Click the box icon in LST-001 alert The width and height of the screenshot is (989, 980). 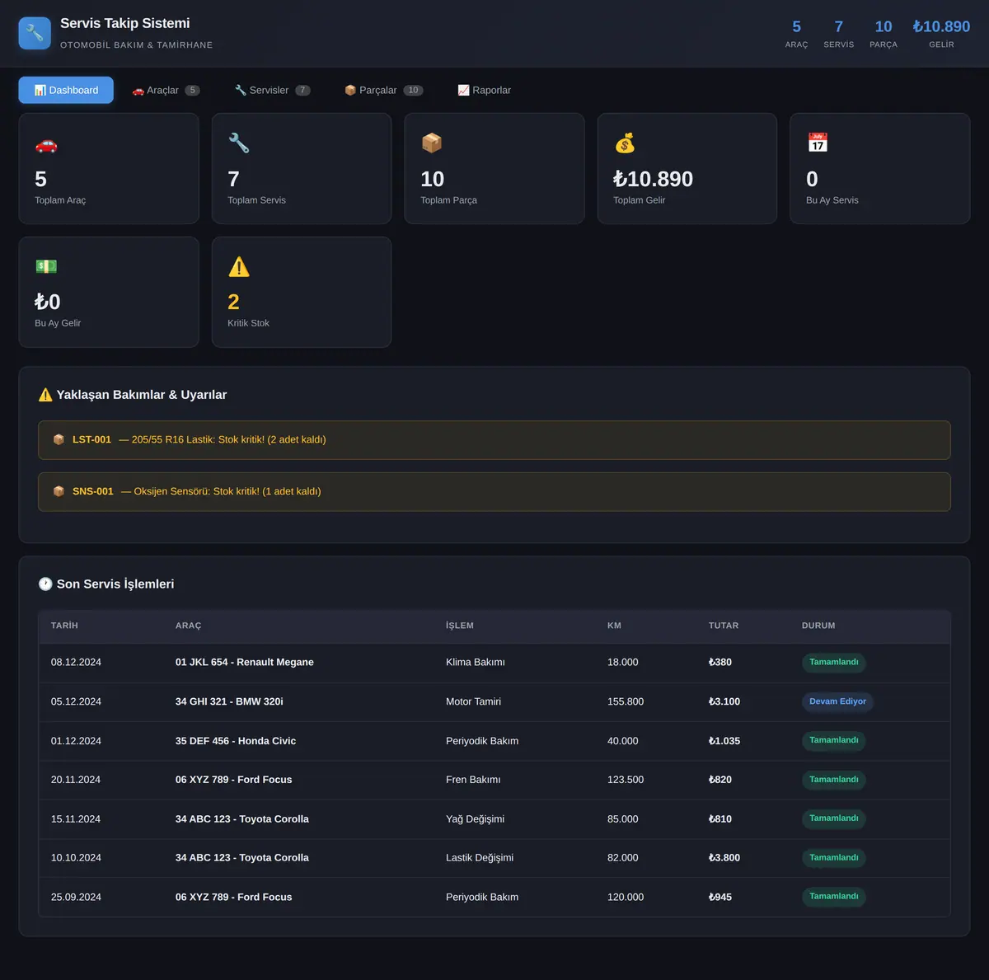(x=59, y=439)
